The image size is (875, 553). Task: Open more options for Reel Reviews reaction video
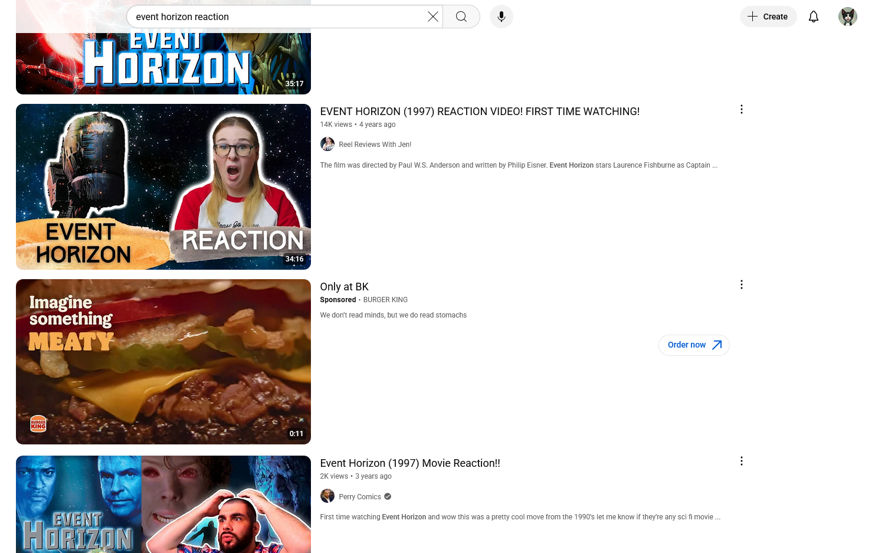coord(742,109)
